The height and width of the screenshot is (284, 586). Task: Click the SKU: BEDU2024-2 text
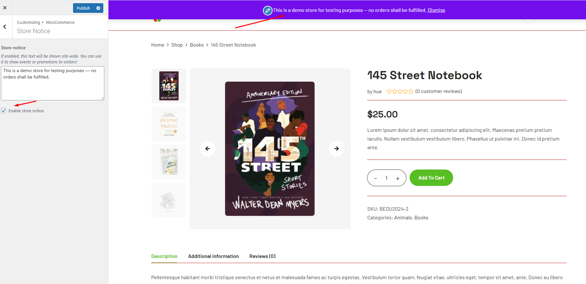click(388, 209)
